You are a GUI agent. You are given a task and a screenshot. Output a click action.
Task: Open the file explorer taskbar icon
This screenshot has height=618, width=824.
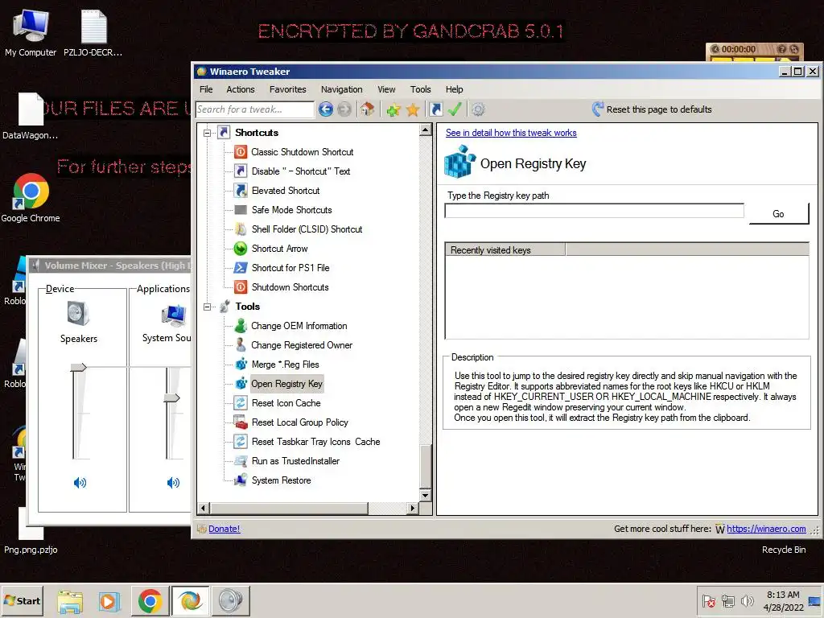70,600
